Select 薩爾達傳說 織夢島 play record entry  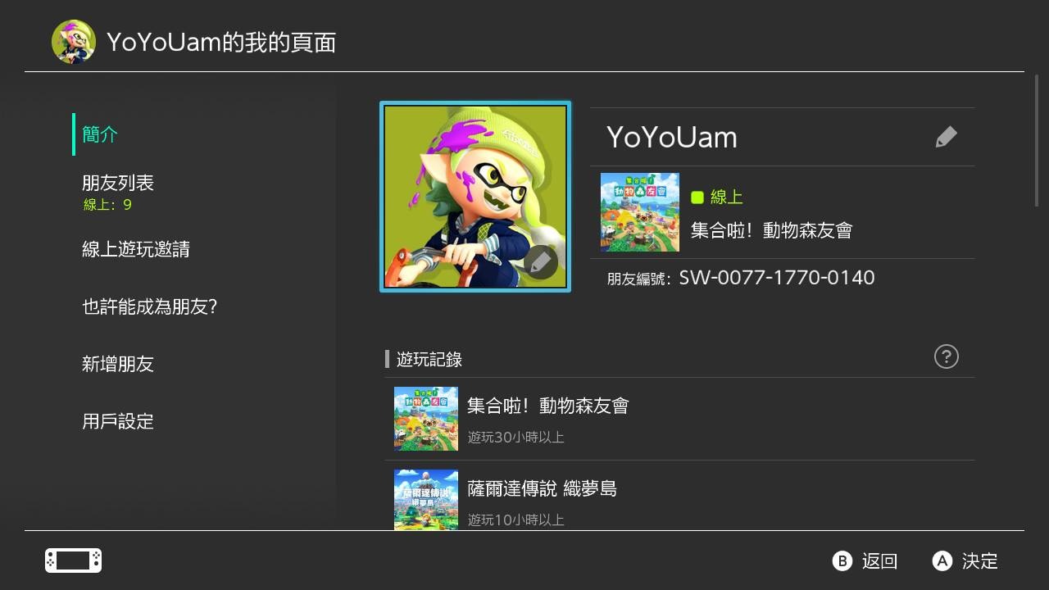point(680,496)
